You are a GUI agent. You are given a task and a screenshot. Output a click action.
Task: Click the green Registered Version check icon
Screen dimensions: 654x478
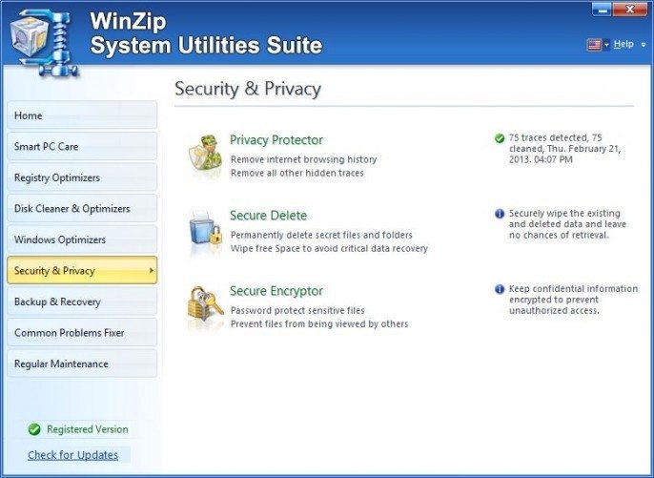tap(34, 429)
